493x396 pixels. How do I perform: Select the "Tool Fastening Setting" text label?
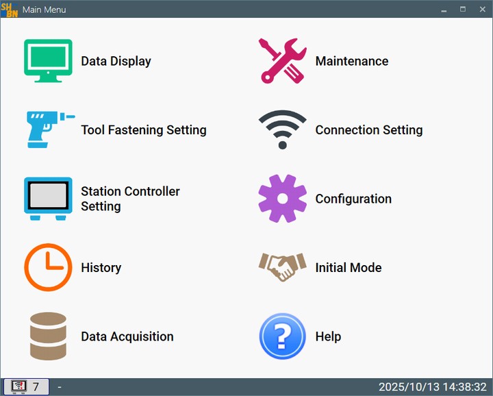coord(143,130)
